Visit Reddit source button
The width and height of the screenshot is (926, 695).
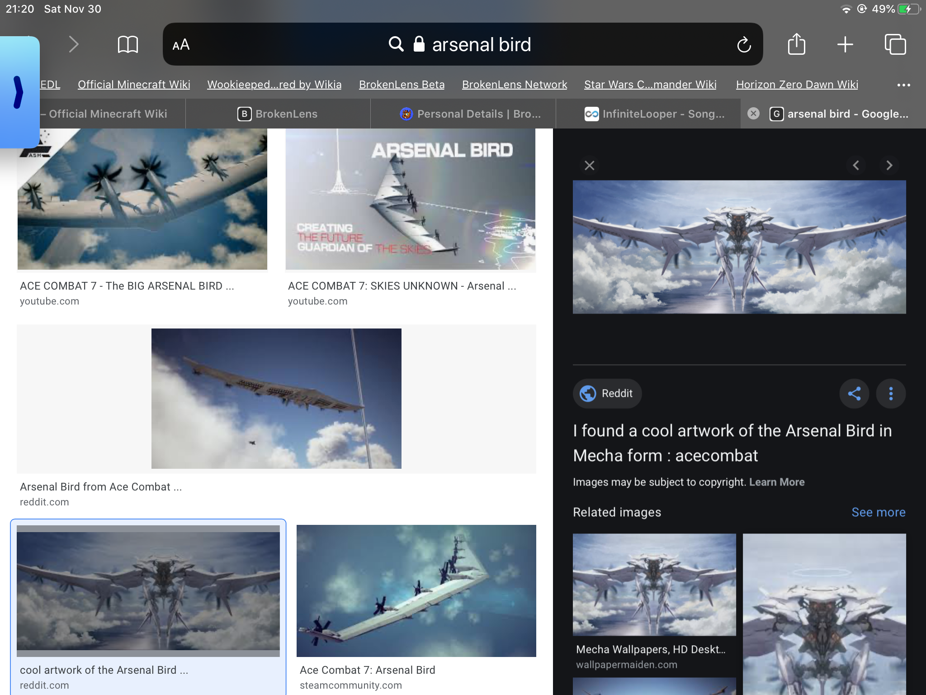pyautogui.click(x=607, y=393)
